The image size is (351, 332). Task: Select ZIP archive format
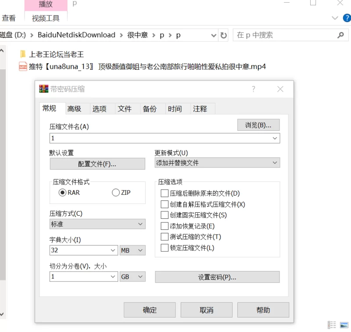tap(116, 193)
